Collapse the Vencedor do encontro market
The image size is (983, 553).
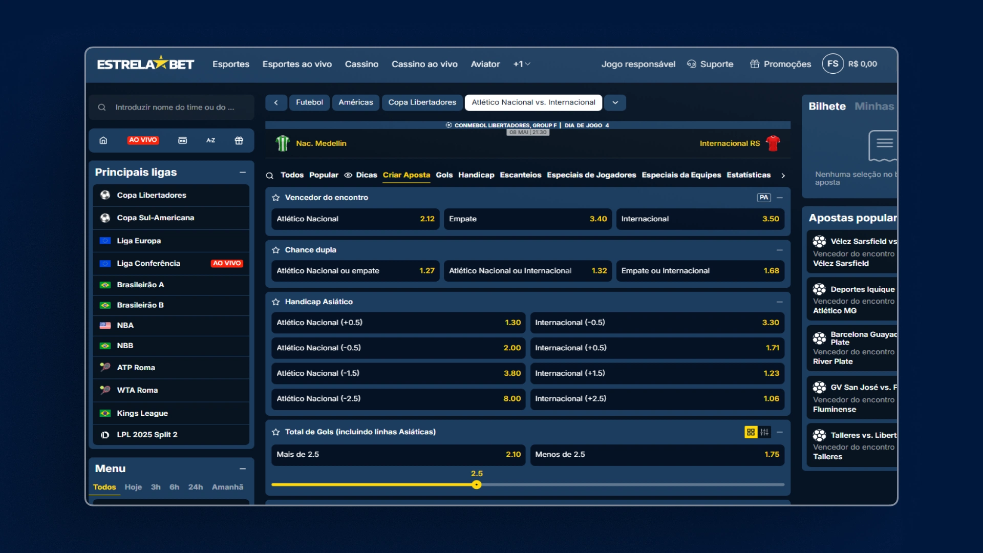tap(780, 198)
